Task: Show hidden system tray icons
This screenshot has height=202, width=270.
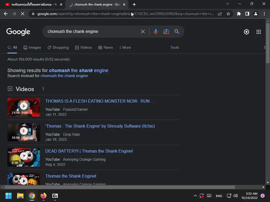Action: tap(195, 196)
